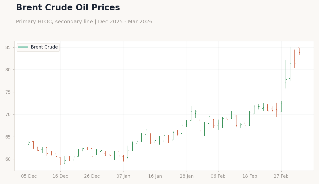The height and width of the screenshot is (184, 319).
Task: Select the green HLOC bar above 06 Feb
Action: [x=218, y=125]
